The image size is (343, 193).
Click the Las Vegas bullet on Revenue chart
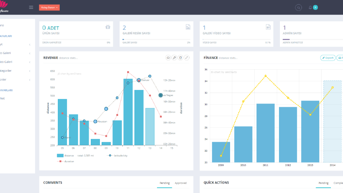[x=160, y=95]
